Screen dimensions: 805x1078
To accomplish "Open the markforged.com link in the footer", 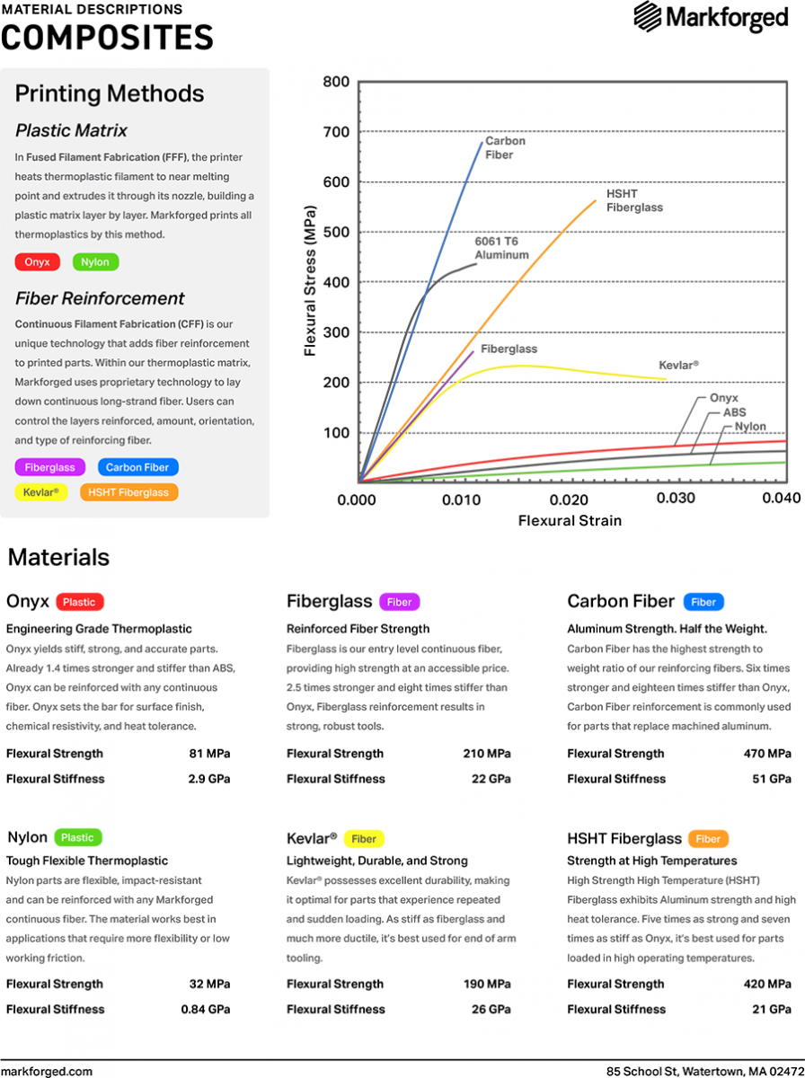I will [47, 1071].
